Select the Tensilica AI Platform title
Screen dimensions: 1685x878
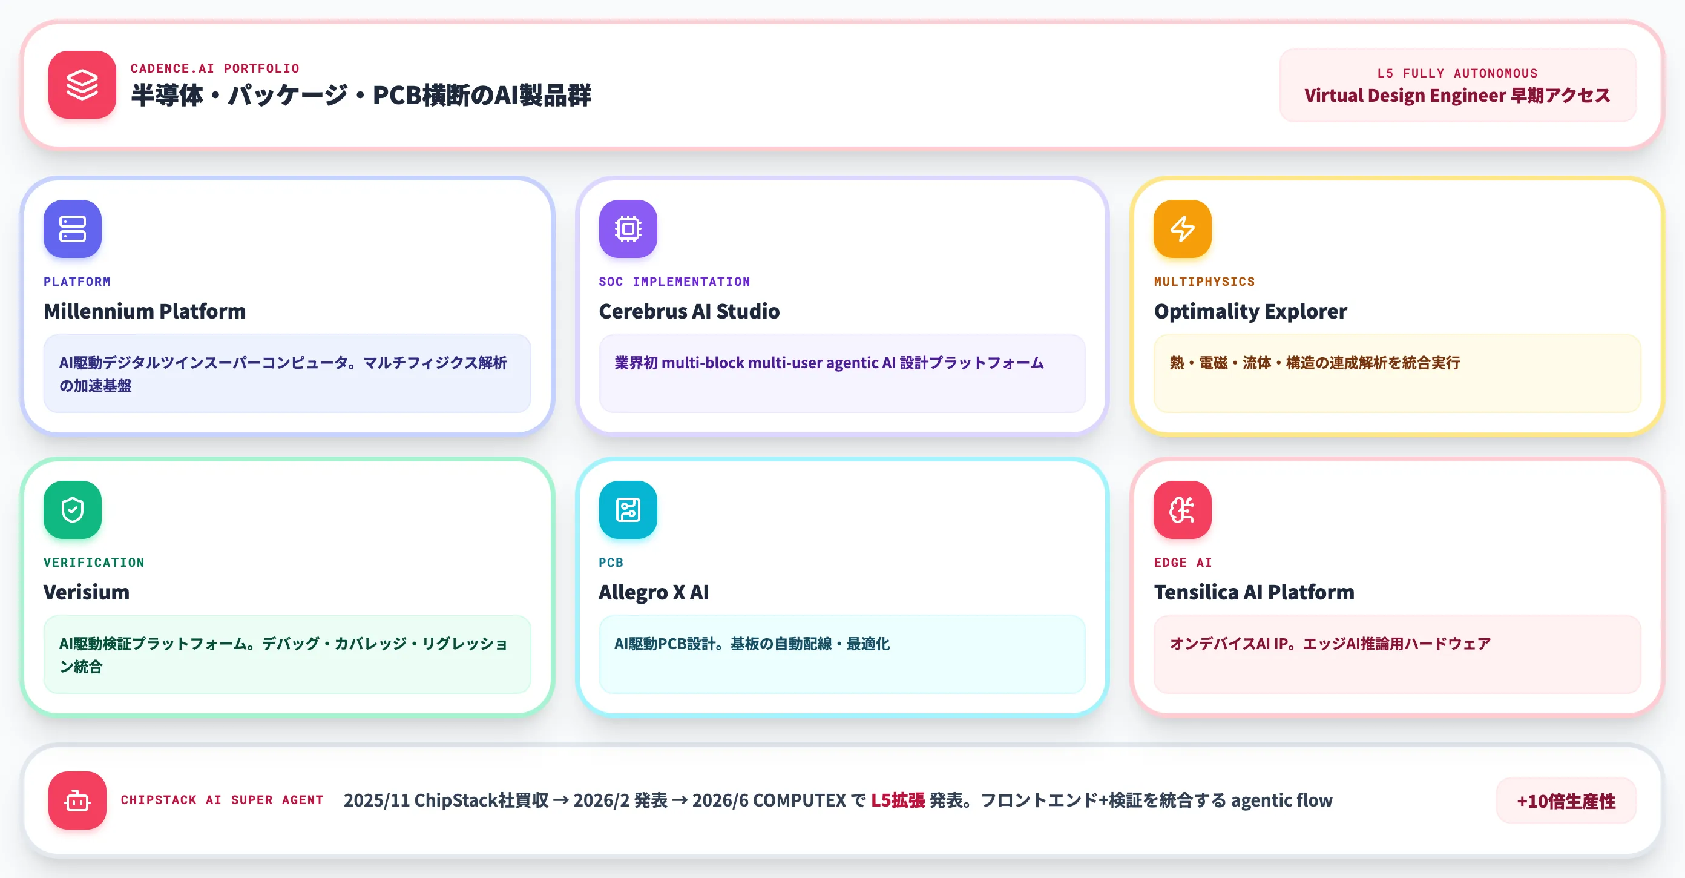pyautogui.click(x=1254, y=592)
